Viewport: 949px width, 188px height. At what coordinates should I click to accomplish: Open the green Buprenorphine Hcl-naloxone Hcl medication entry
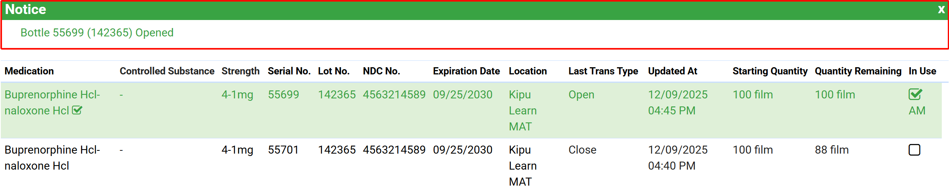[x=52, y=95]
